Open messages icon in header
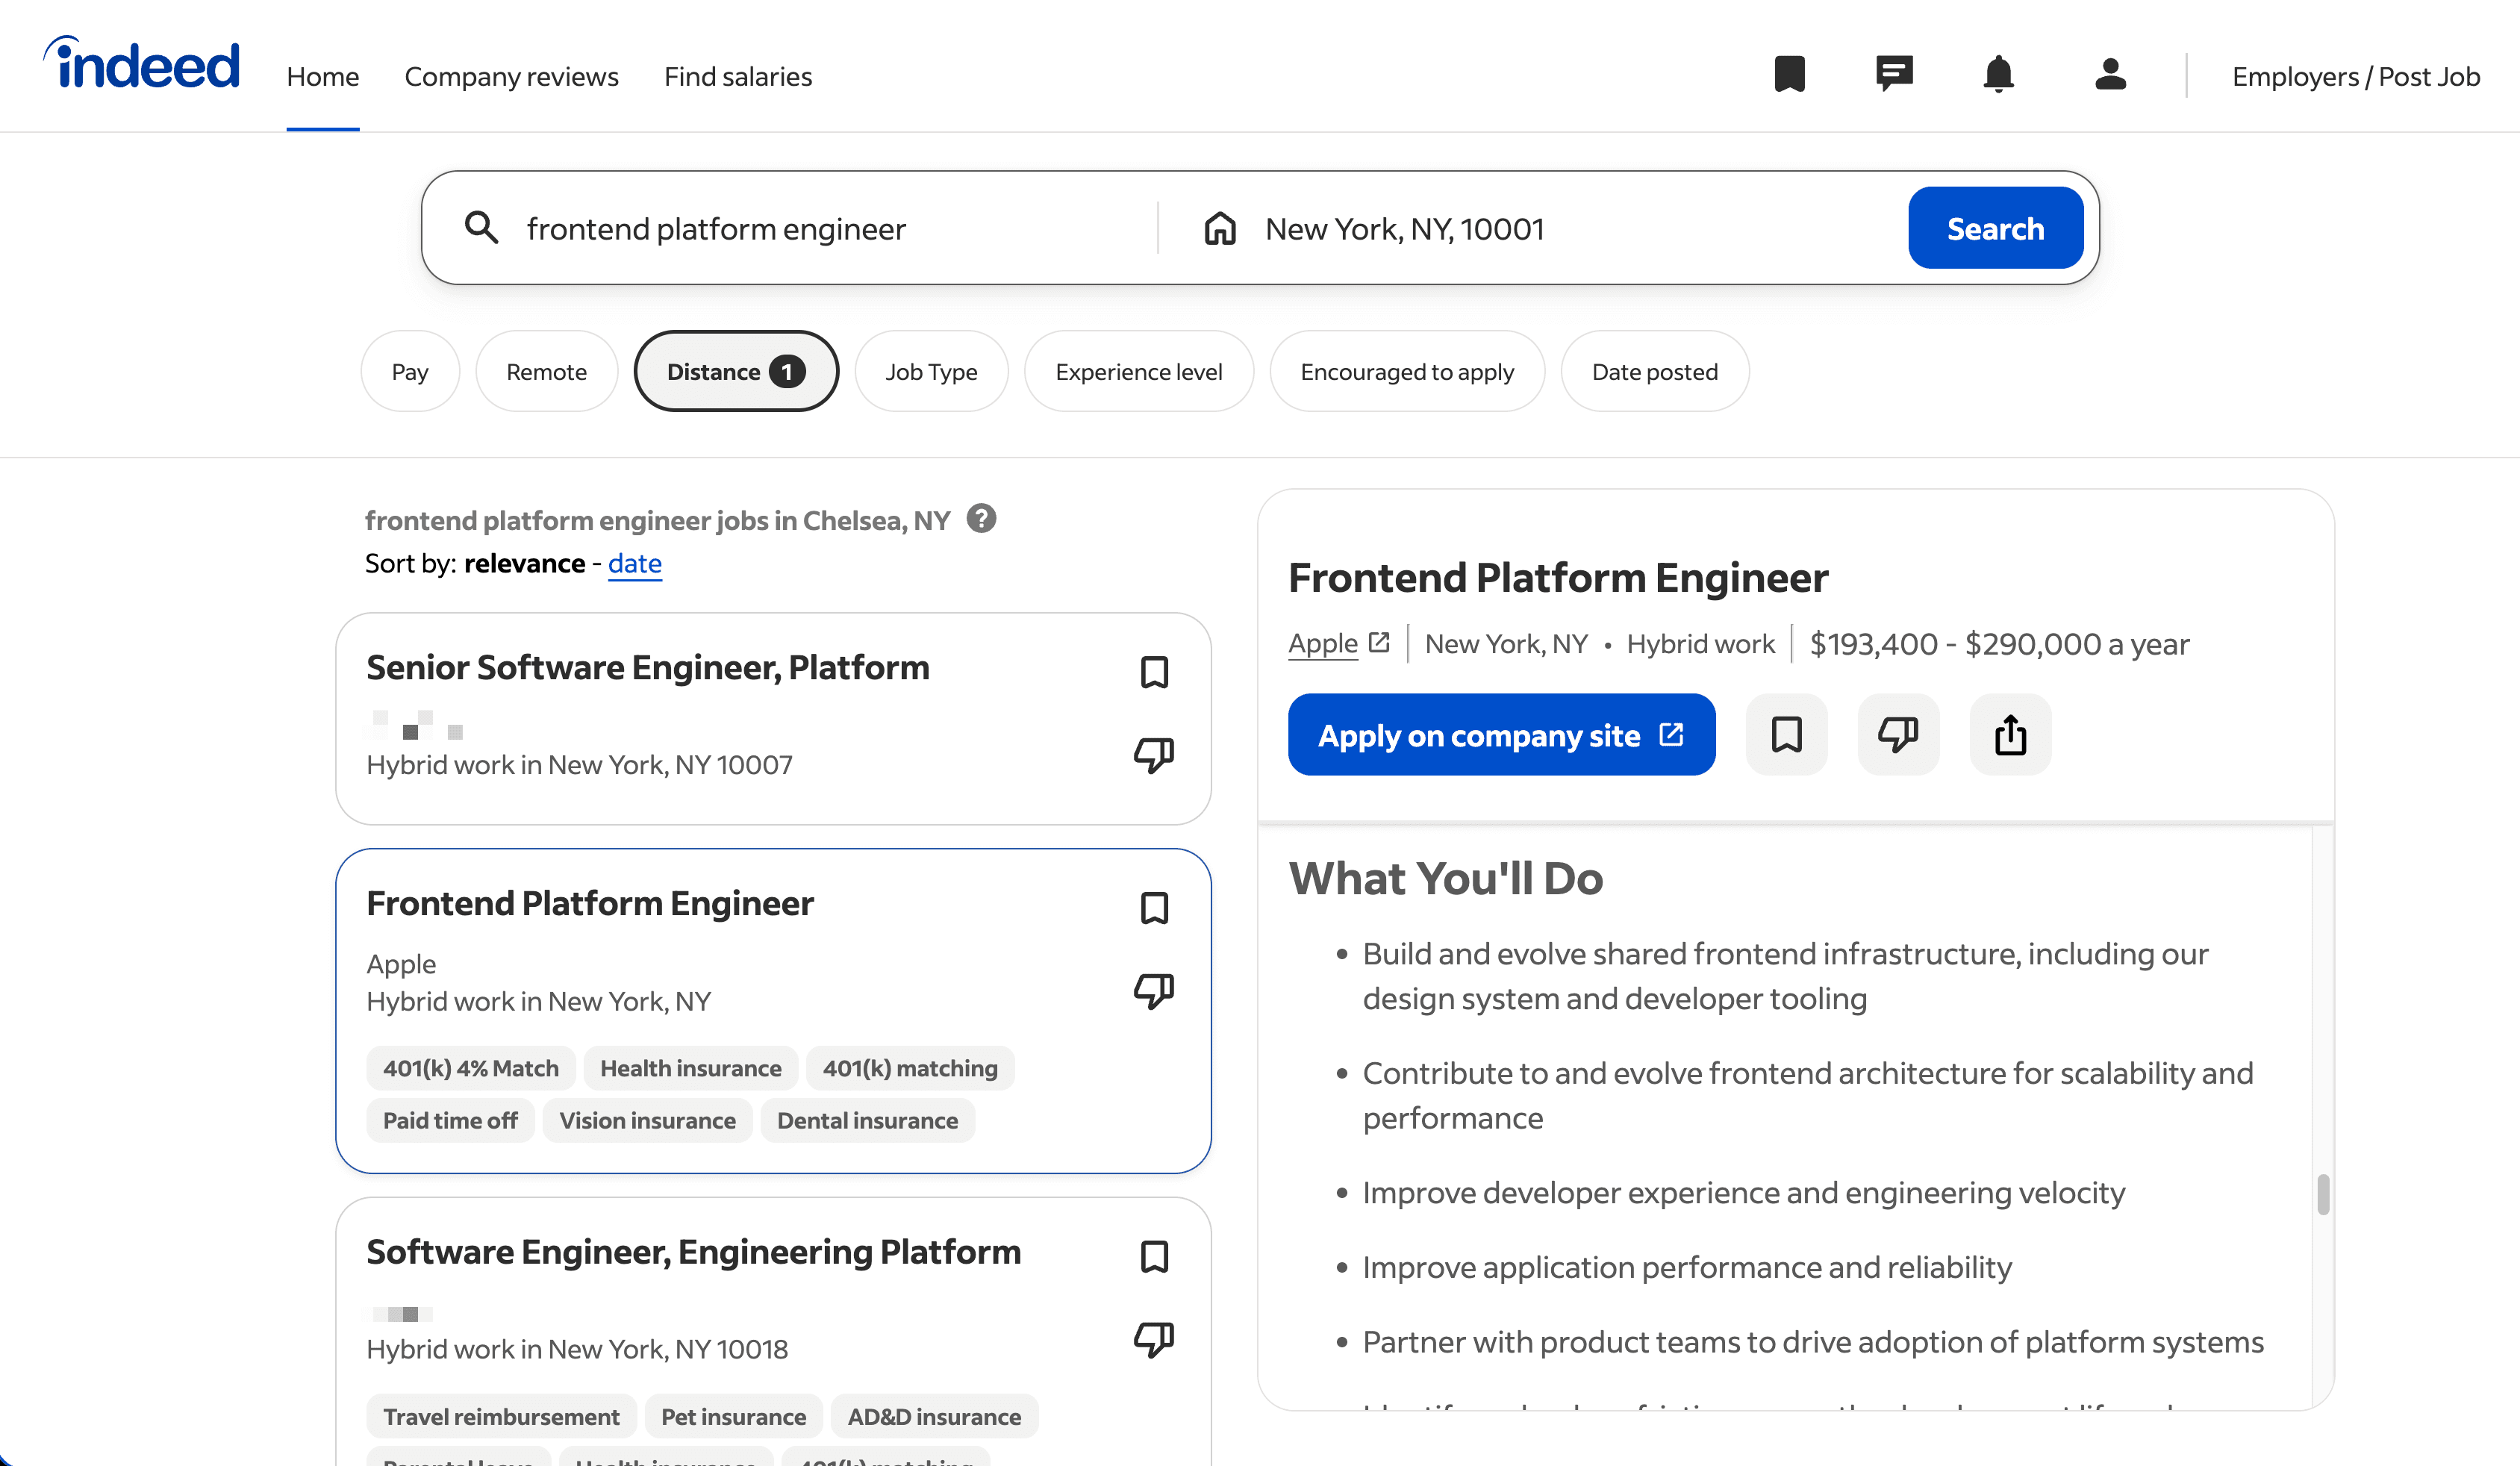Viewport: 2520px width, 1466px height. coord(1894,74)
